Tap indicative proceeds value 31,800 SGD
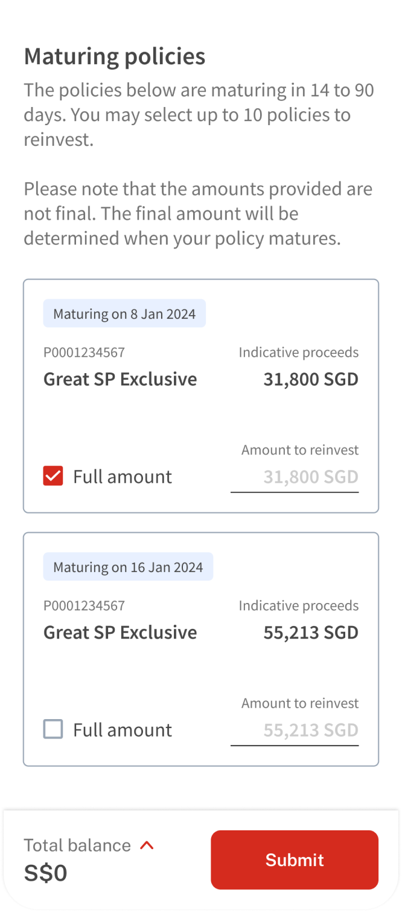 [x=311, y=379]
